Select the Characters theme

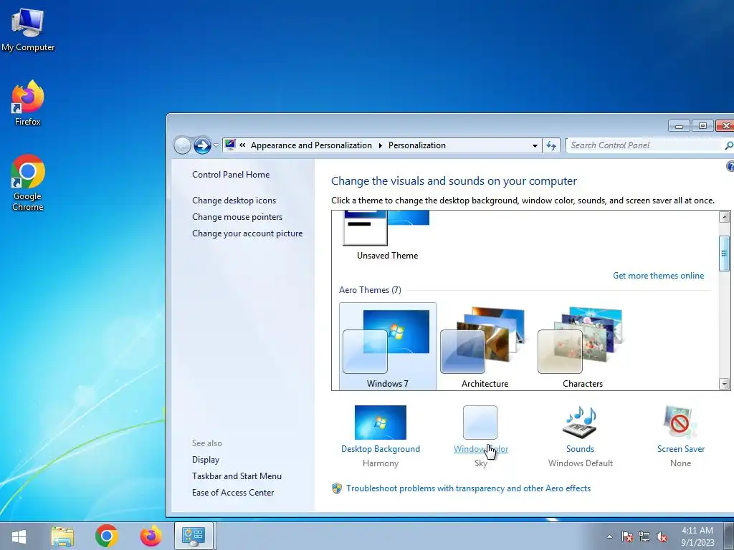[x=582, y=347]
